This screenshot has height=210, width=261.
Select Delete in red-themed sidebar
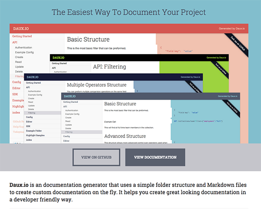click(19, 72)
